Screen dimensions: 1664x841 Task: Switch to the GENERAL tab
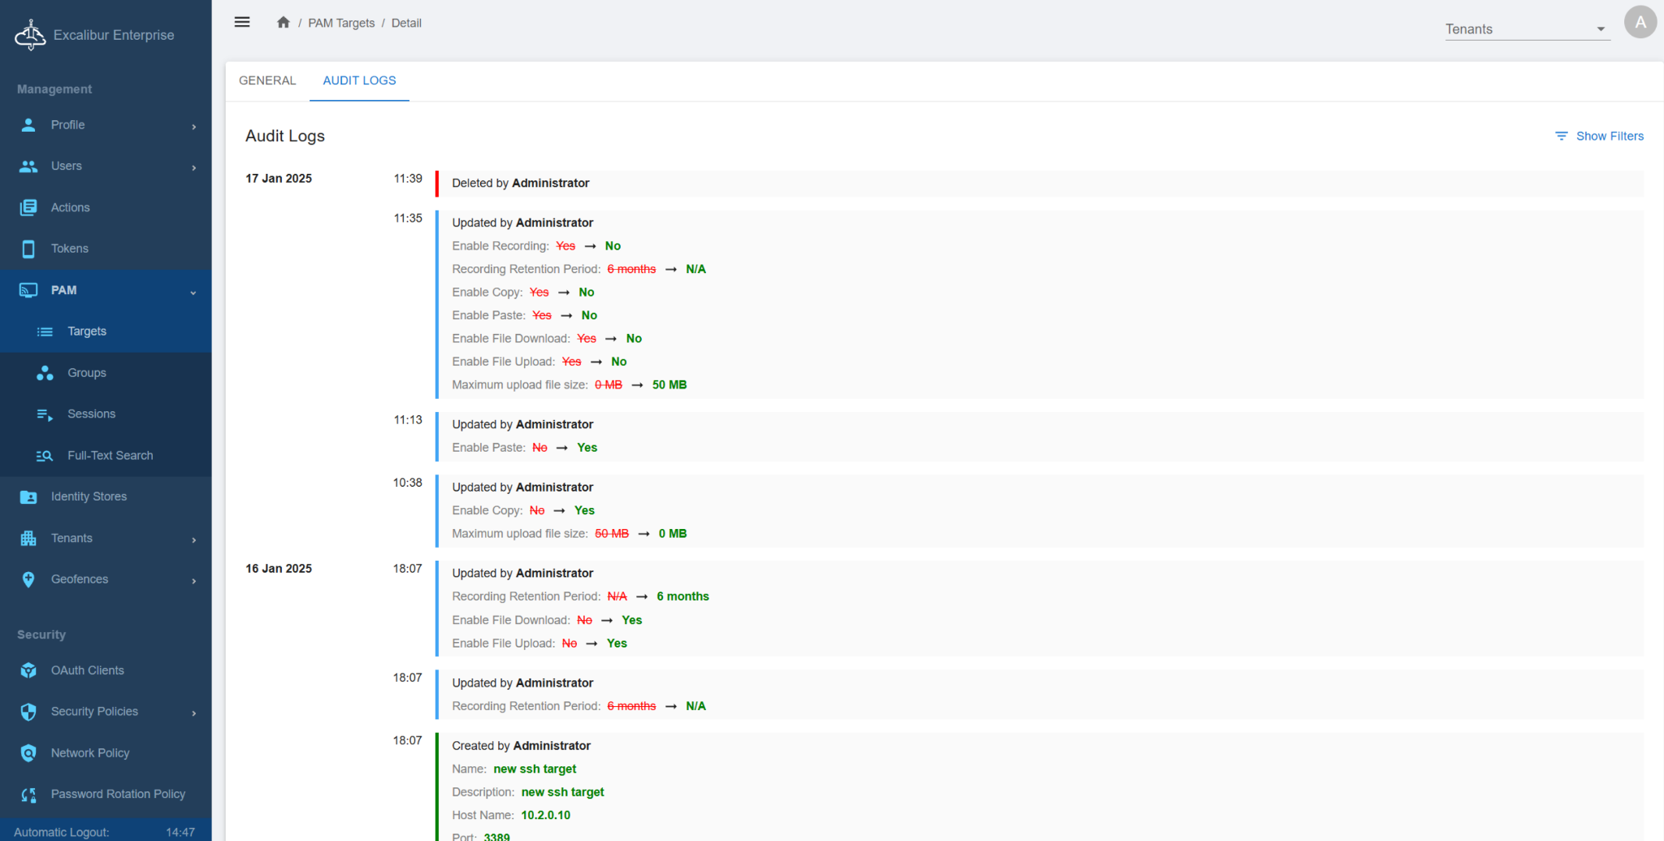point(267,80)
